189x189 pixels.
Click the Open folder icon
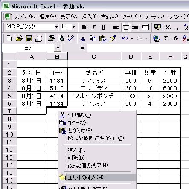[x=19, y=38]
